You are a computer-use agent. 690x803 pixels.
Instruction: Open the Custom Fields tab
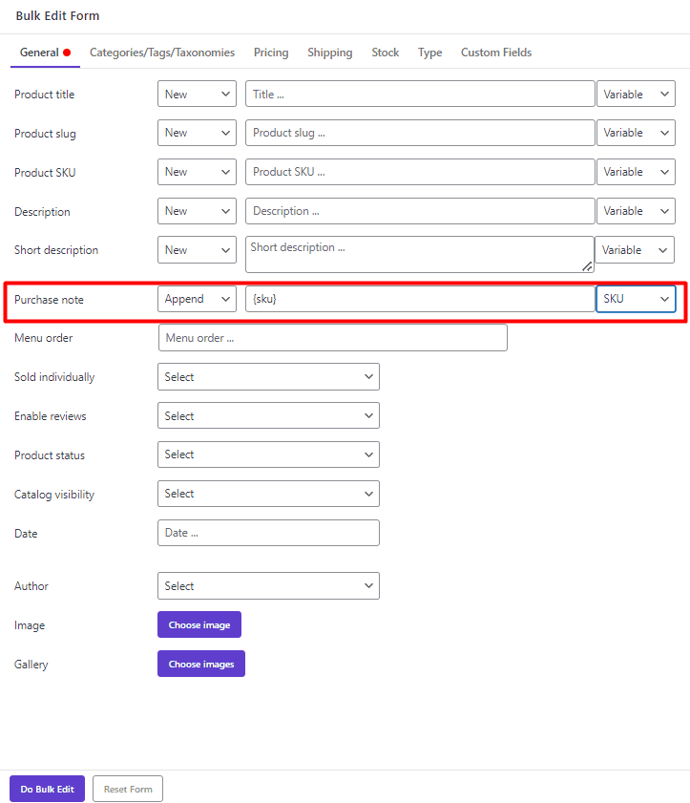tap(495, 53)
